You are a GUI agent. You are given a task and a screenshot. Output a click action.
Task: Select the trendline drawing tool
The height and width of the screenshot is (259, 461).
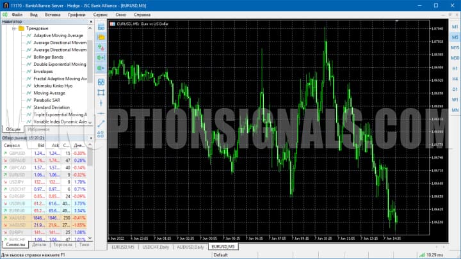101,123
